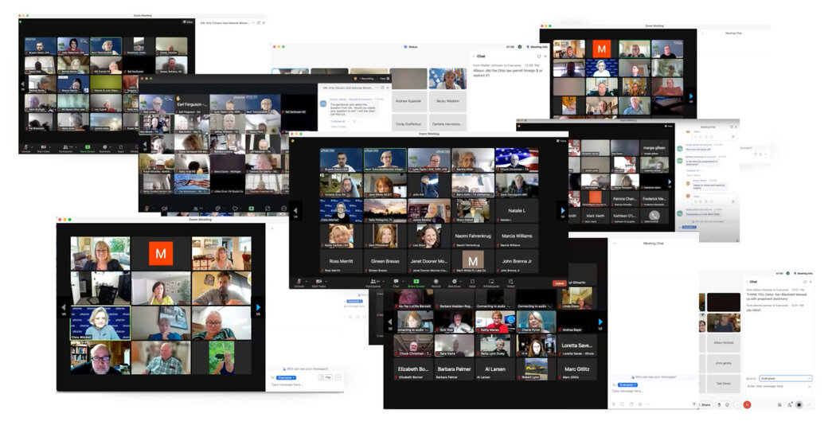Select Andrew Kujawiak tile in top Webex window
The height and width of the screenshot is (437, 836).
408,101
